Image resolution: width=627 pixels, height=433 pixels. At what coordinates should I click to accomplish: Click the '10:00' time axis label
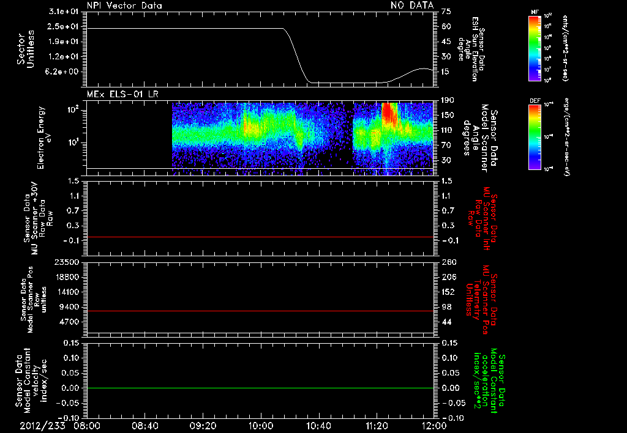coord(261,426)
